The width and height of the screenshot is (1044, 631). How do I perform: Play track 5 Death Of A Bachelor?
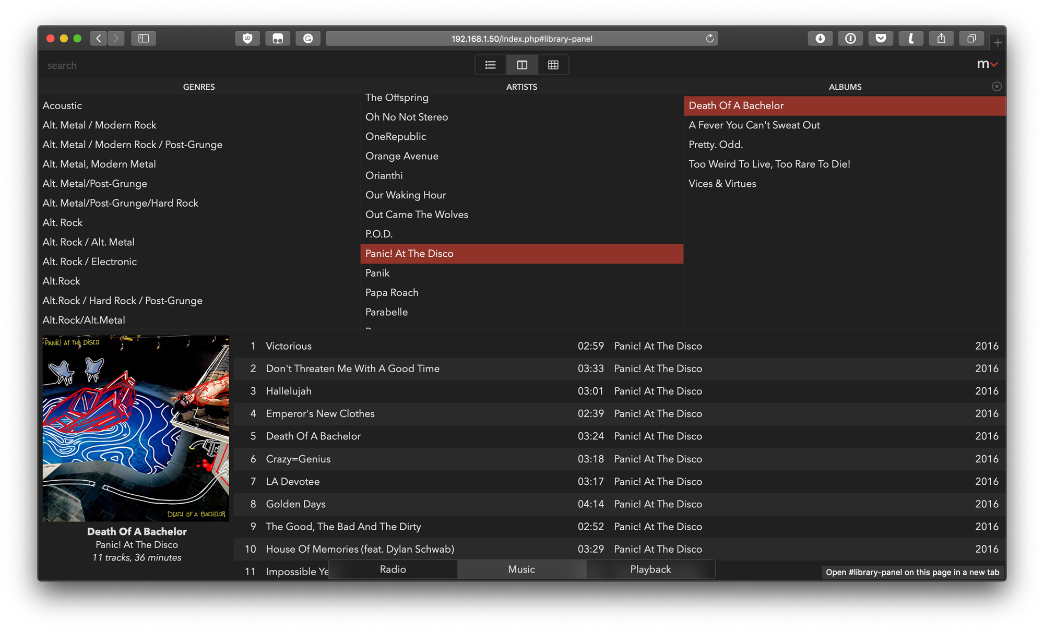click(620, 436)
